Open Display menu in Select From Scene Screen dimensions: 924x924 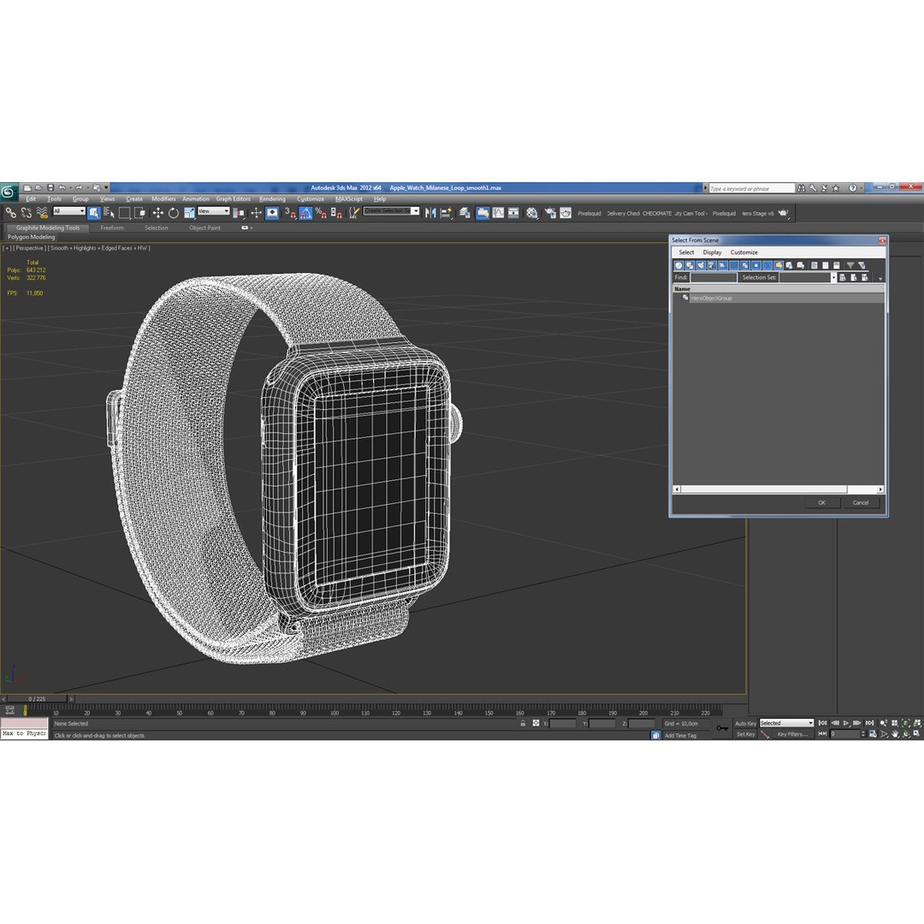(x=712, y=252)
